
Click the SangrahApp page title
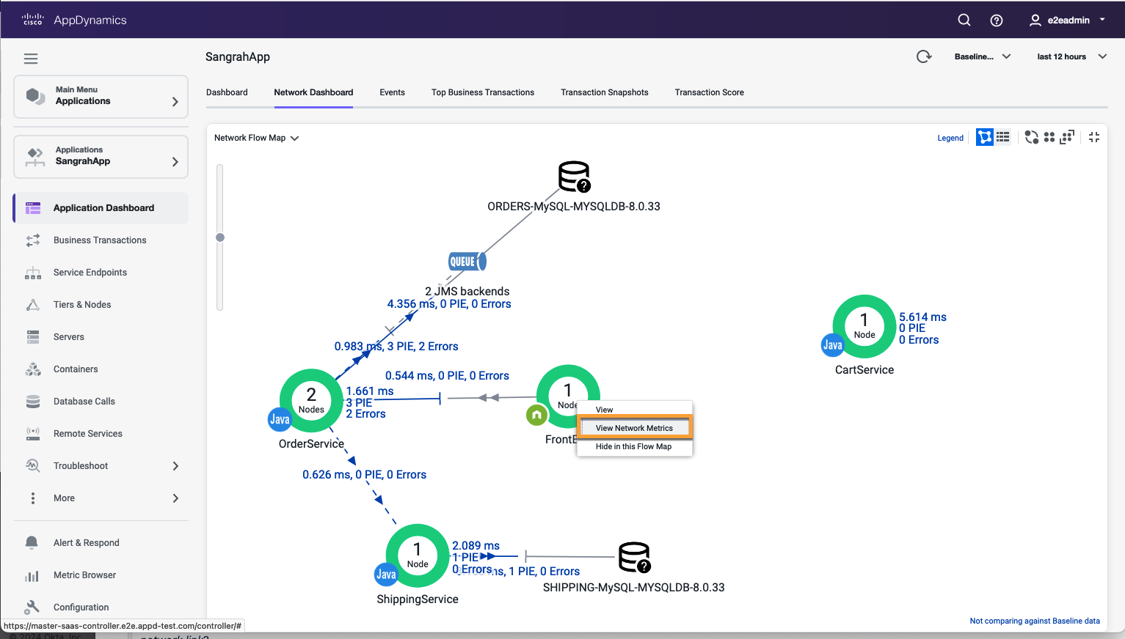[238, 57]
